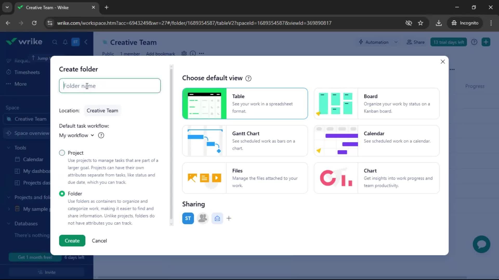Screen dimensions: 499x280
Task: Choose the Files default view card
Action: click(245, 178)
